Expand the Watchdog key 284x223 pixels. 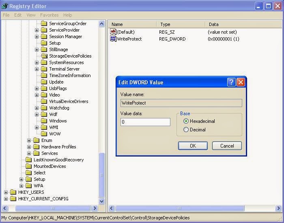click(x=37, y=108)
